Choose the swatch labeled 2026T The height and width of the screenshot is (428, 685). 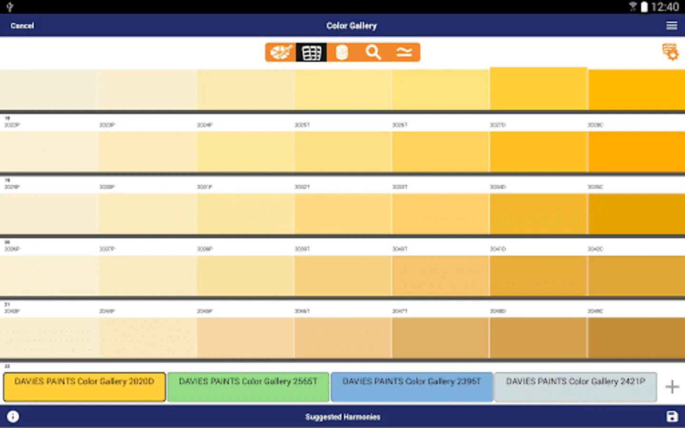[440, 152]
